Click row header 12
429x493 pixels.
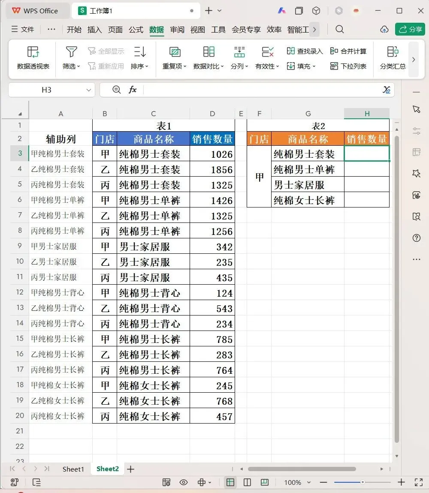pyautogui.click(x=19, y=292)
